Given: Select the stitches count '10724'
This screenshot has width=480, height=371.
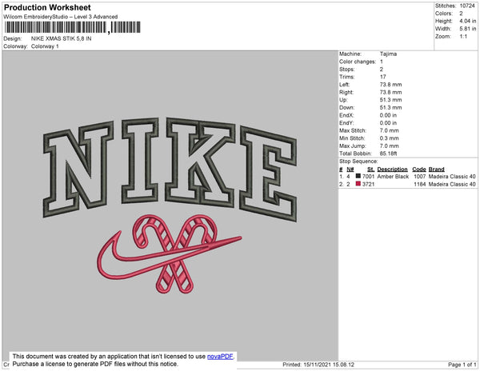Looking at the screenshot, I should (467, 6).
